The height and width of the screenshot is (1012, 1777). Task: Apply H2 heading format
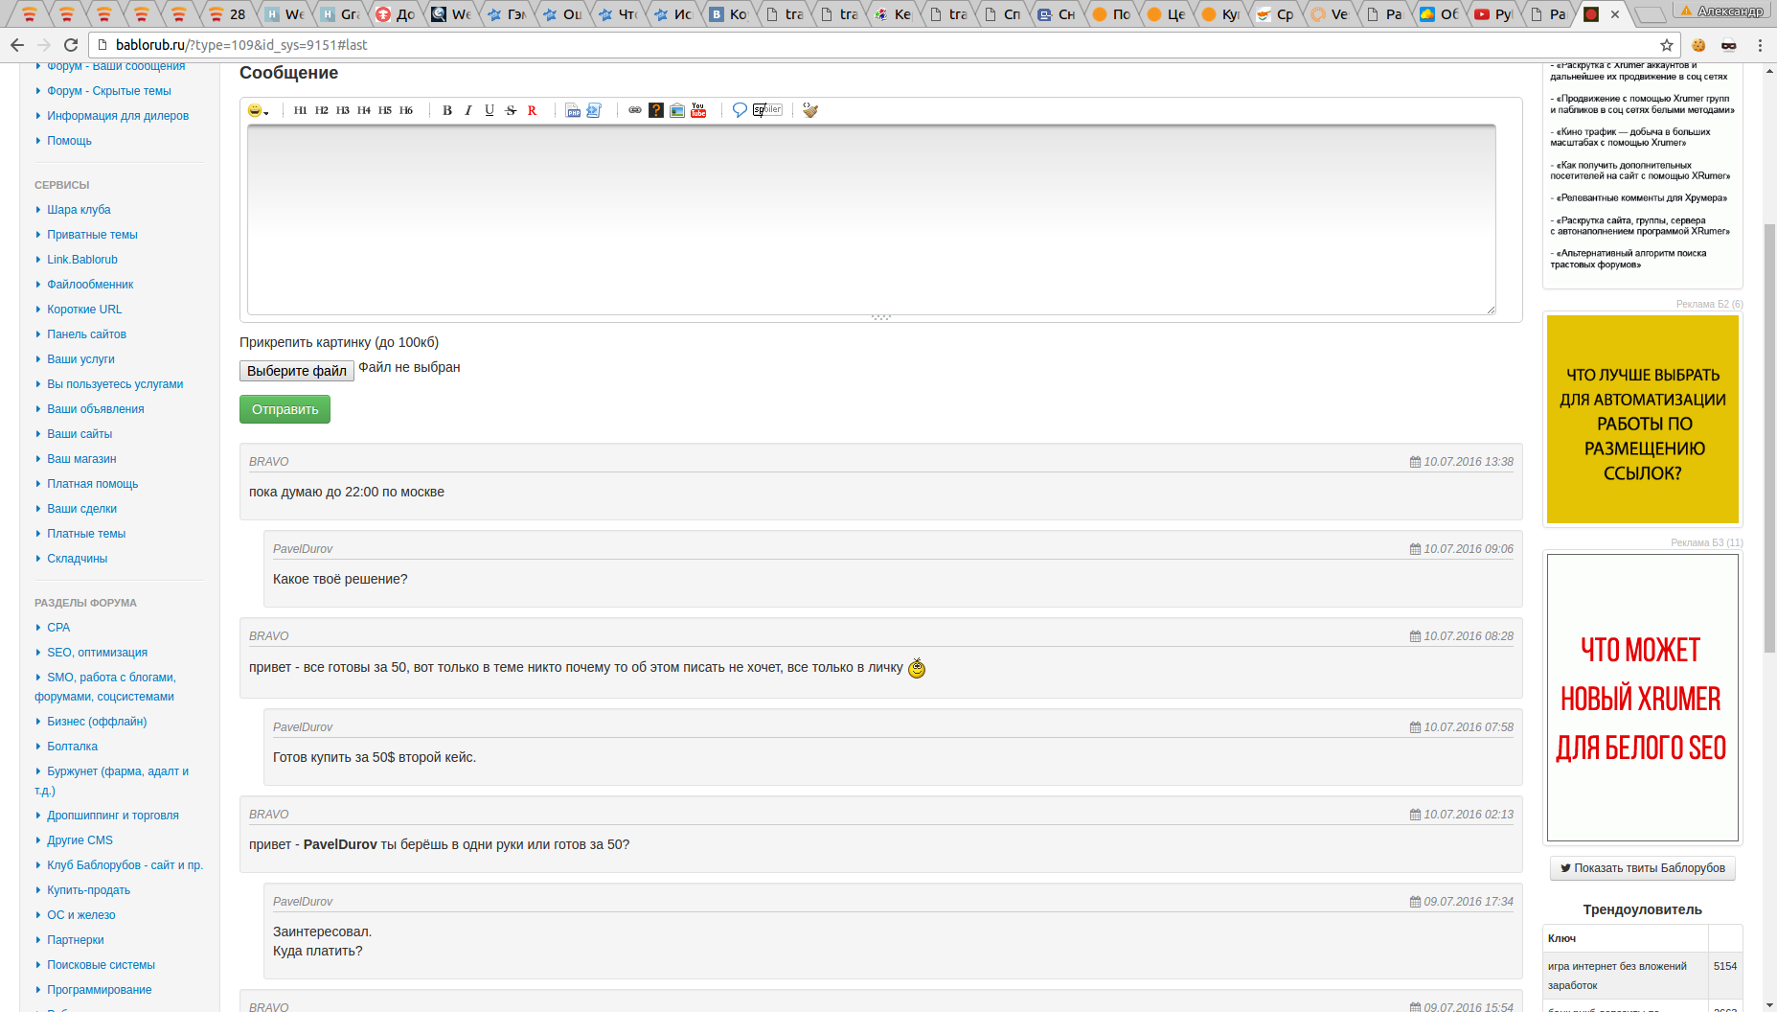tap(321, 110)
